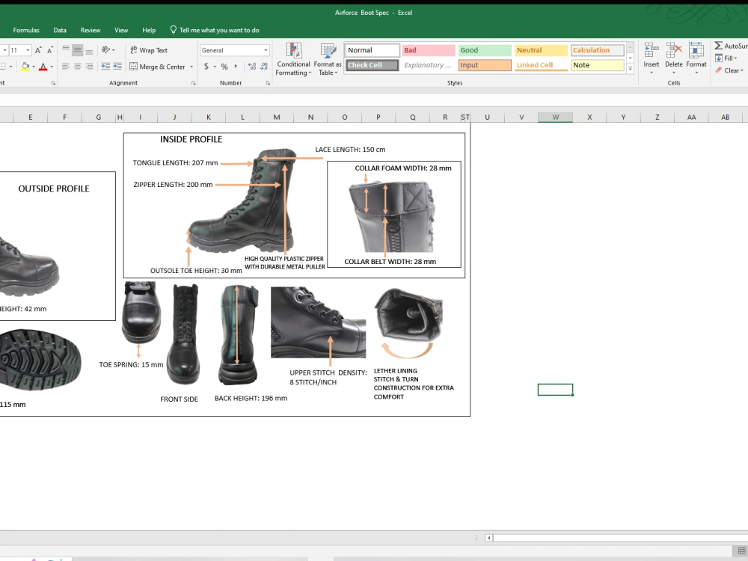The width and height of the screenshot is (748, 561).
Task: Apply Percent Style
Action: click(224, 67)
